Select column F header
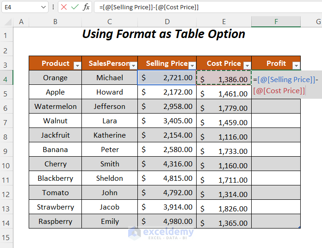Screen dimensions: 322x248 276,22
